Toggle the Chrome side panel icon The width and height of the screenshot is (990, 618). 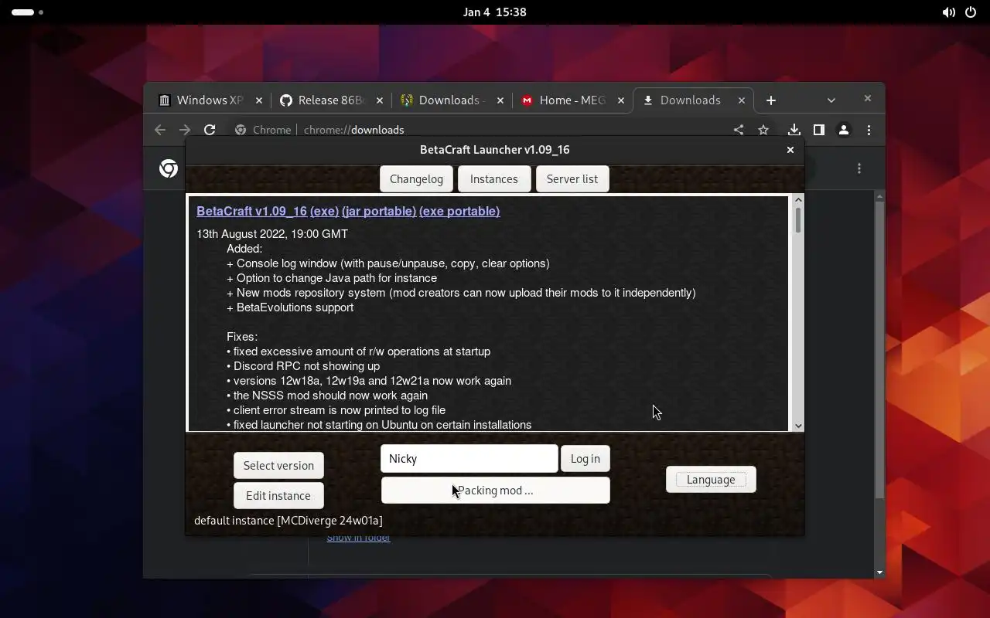click(818, 130)
